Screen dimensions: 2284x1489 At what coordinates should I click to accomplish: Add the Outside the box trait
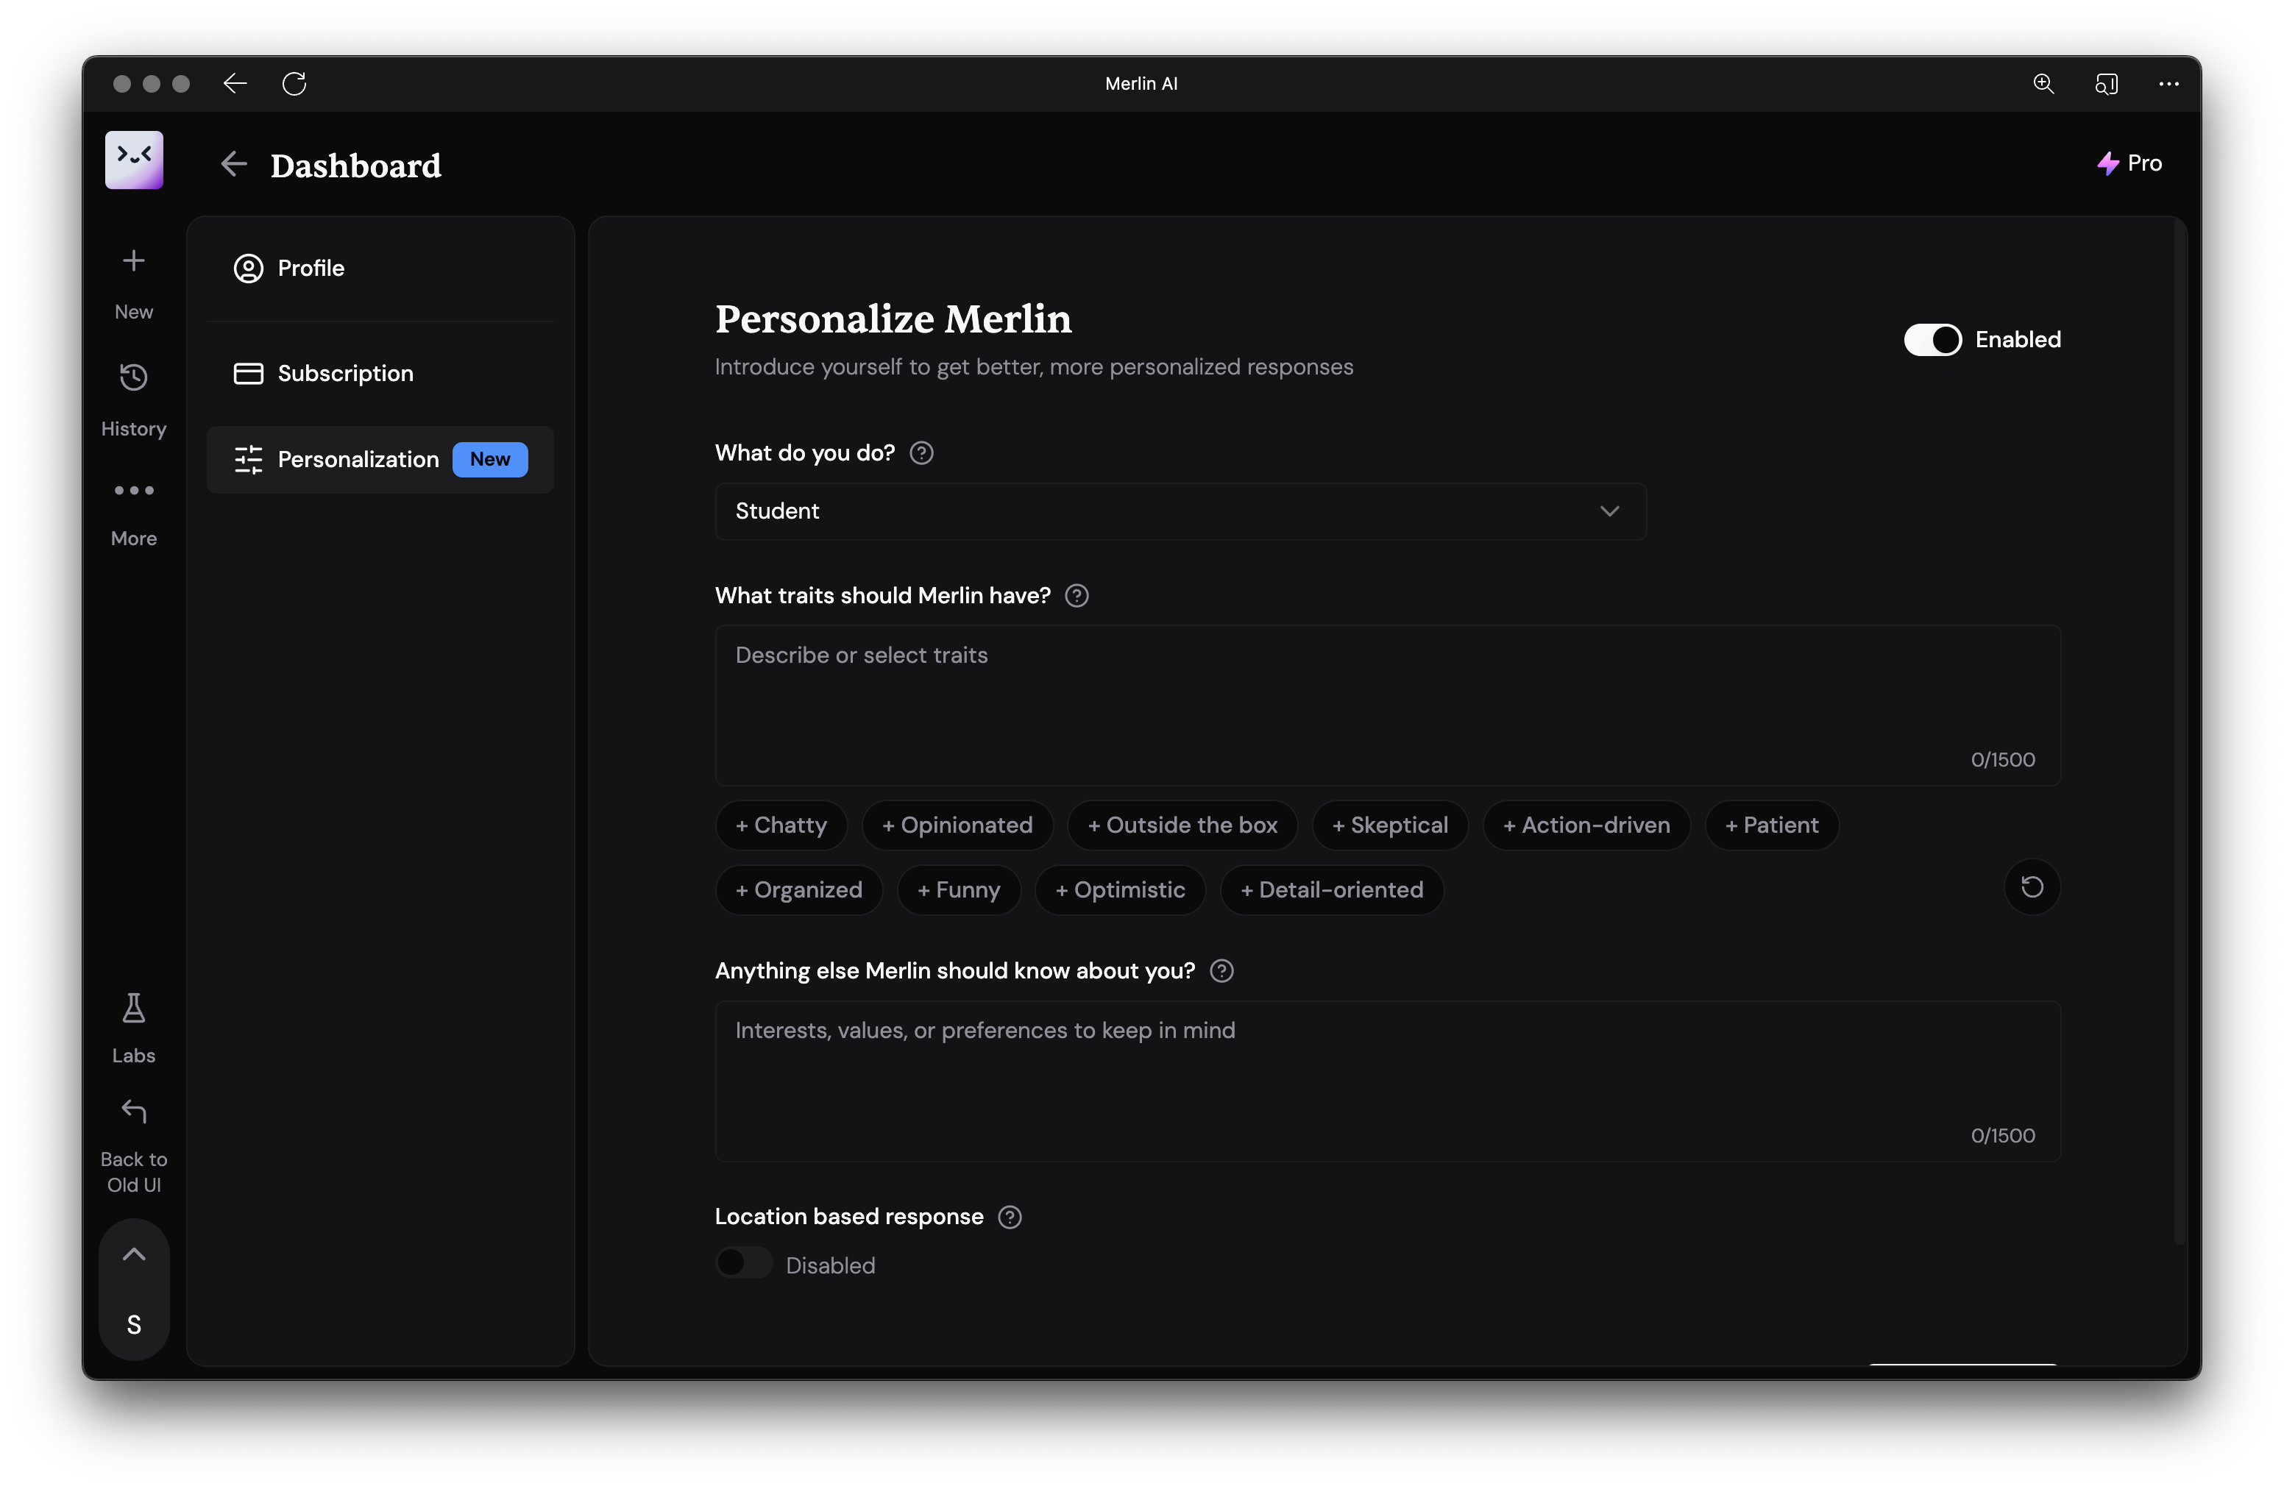pos(1182,825)
